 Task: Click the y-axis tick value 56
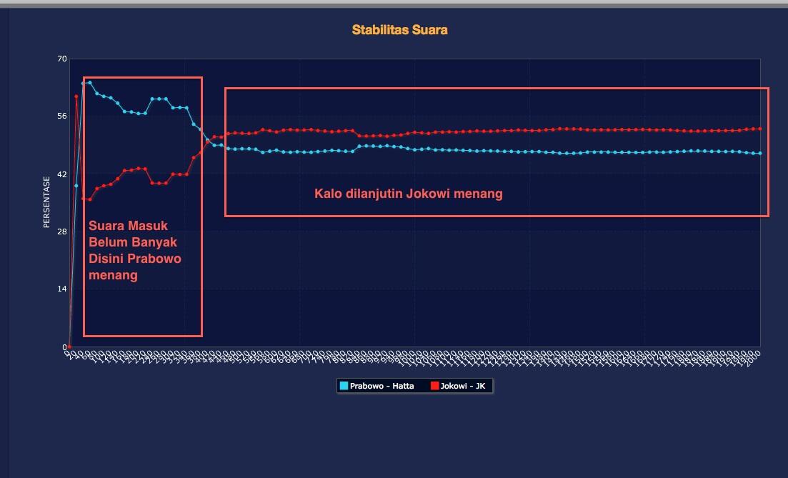(62, 116)
